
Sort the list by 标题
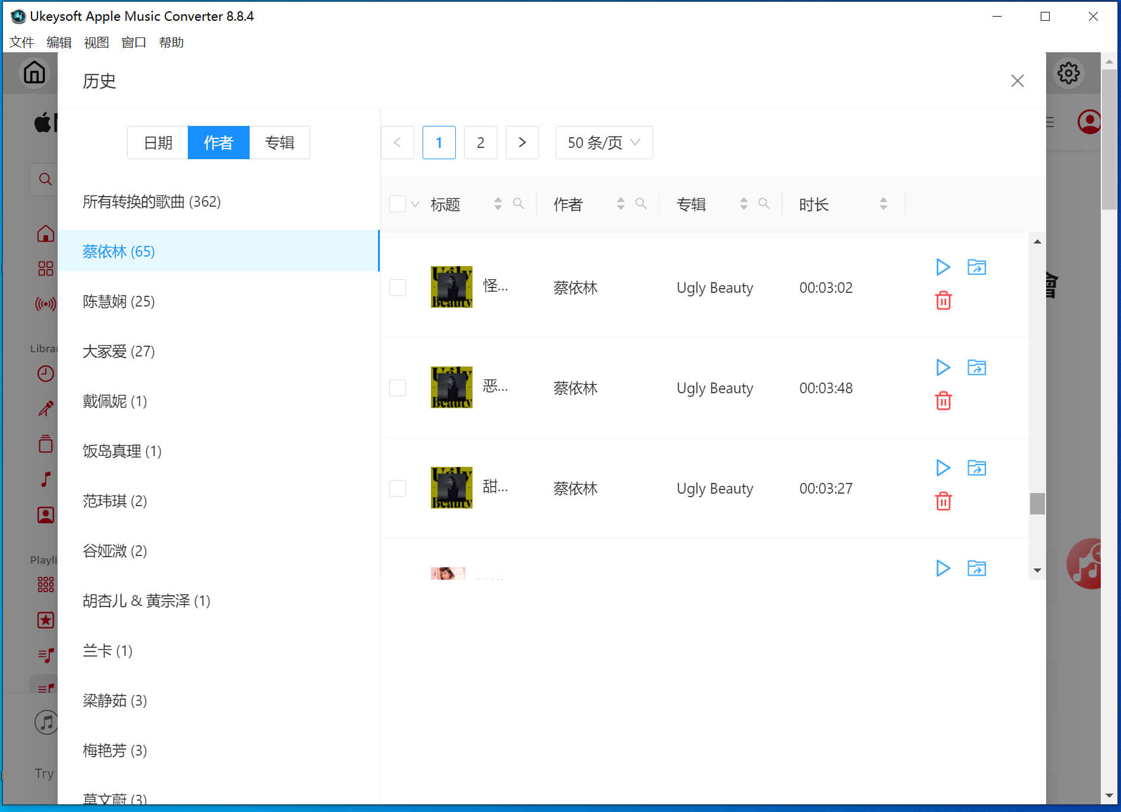pos(498,204)
